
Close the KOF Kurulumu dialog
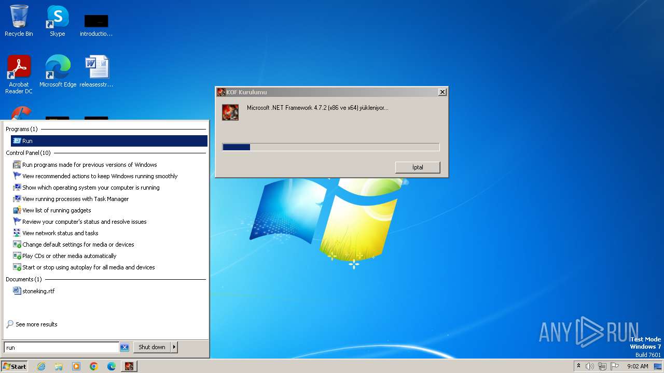(x=442, y=92)
